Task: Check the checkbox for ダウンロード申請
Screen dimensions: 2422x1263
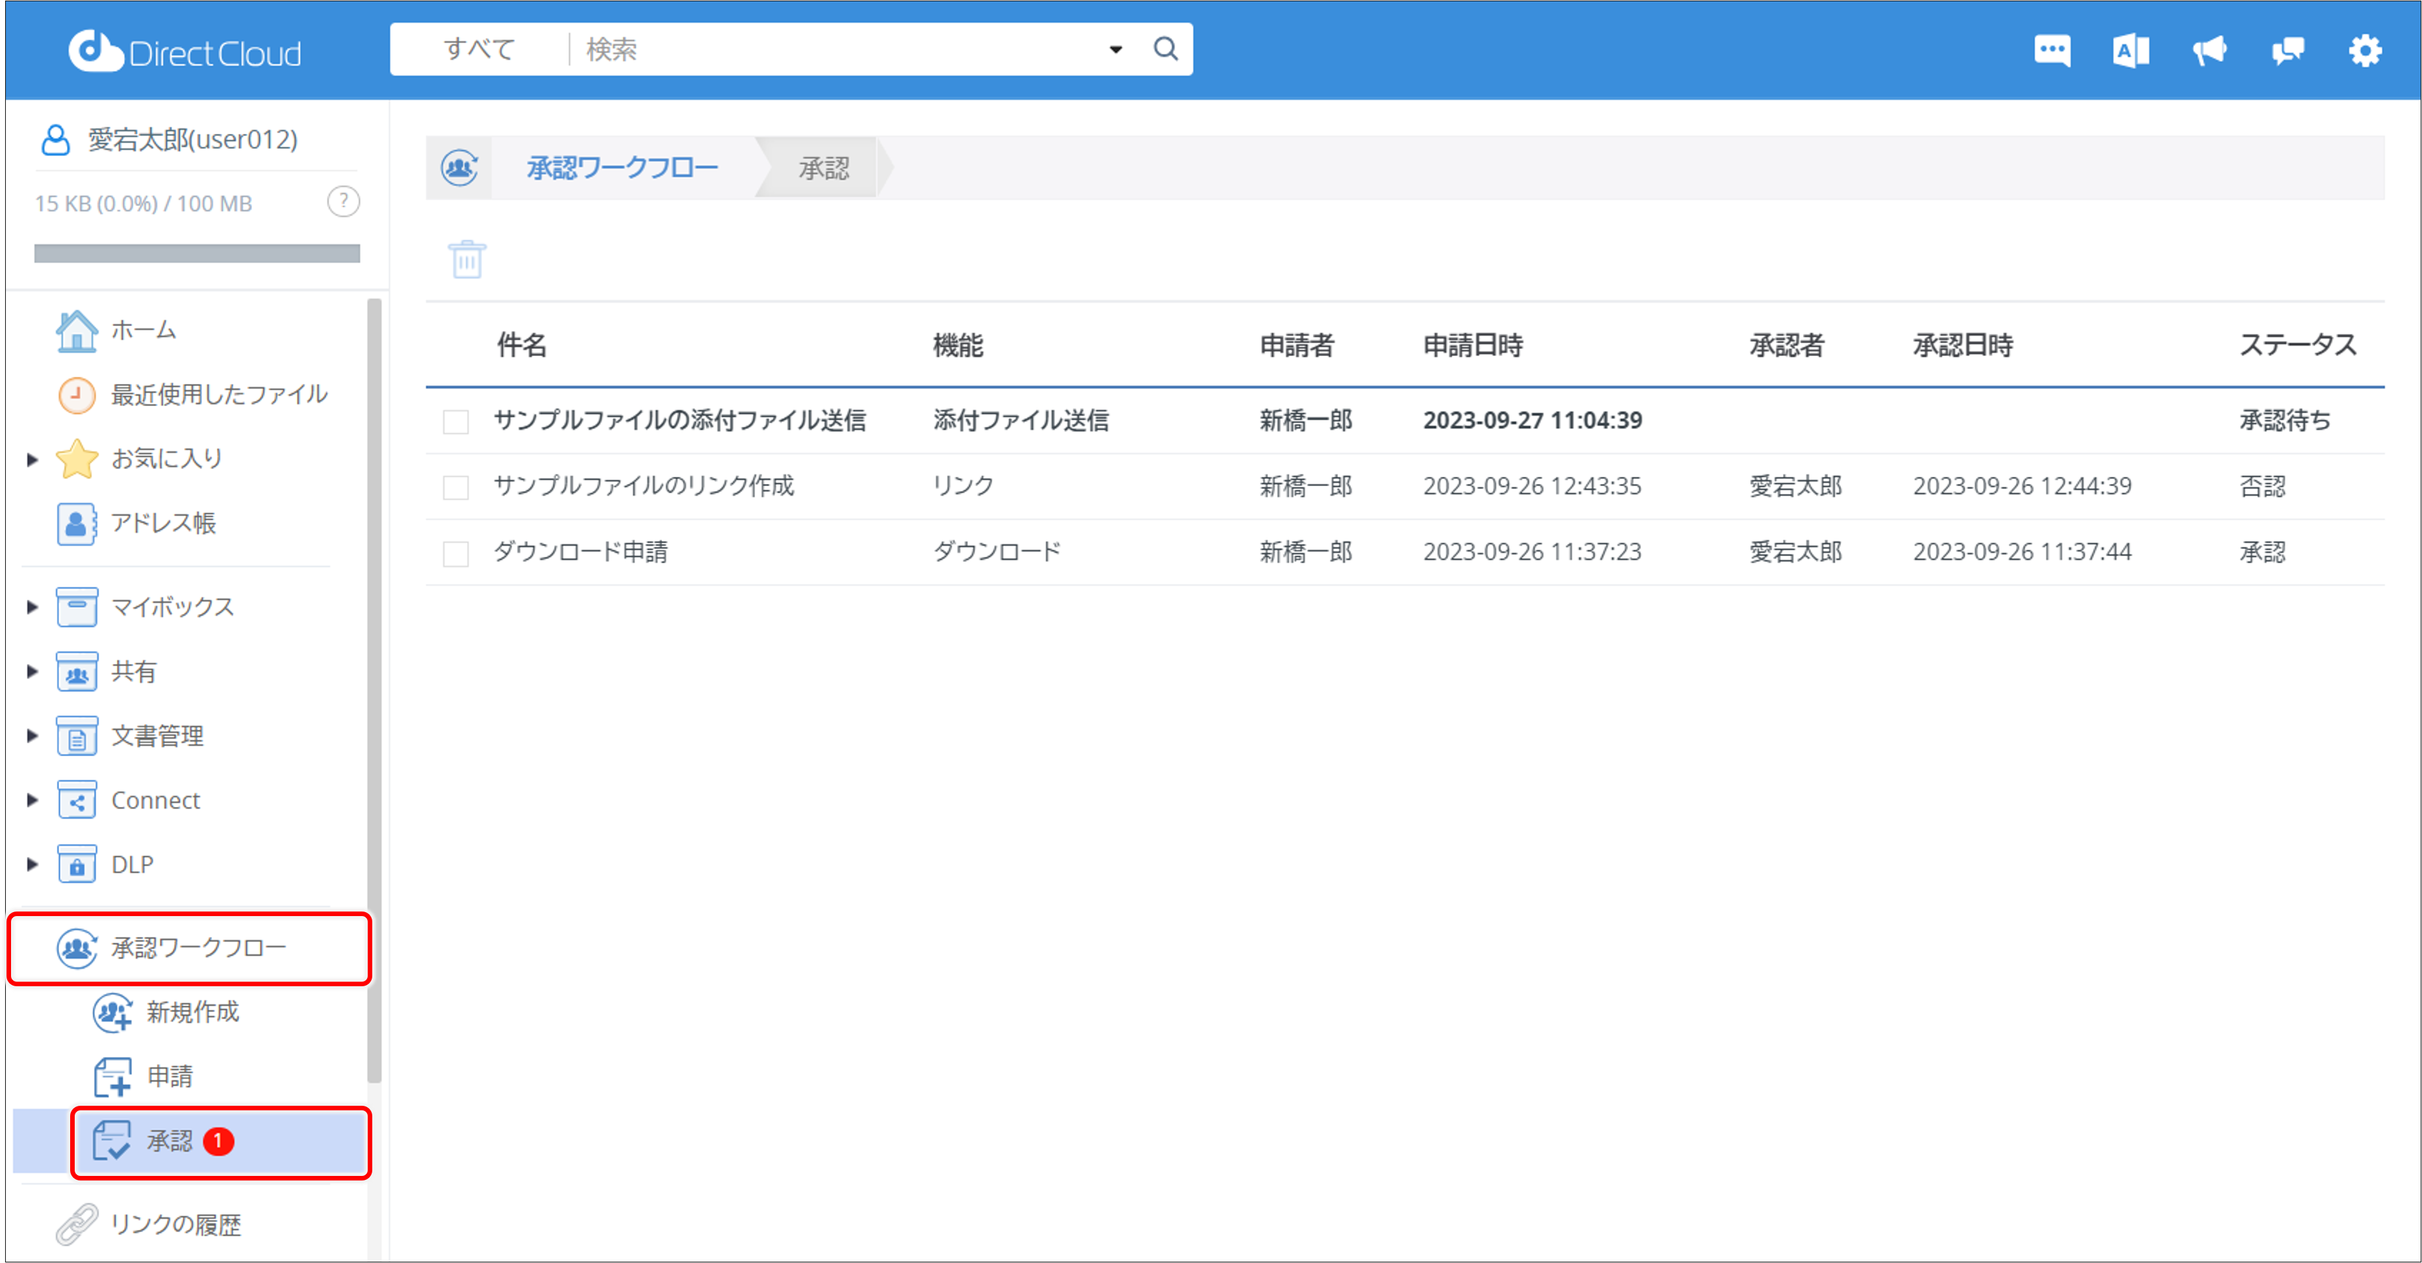Action: tap(456, 553)
